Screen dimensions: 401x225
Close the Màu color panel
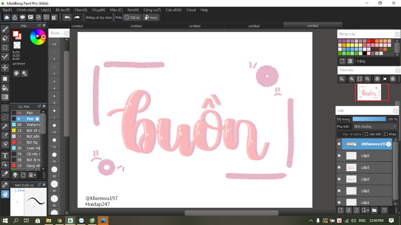44,25
